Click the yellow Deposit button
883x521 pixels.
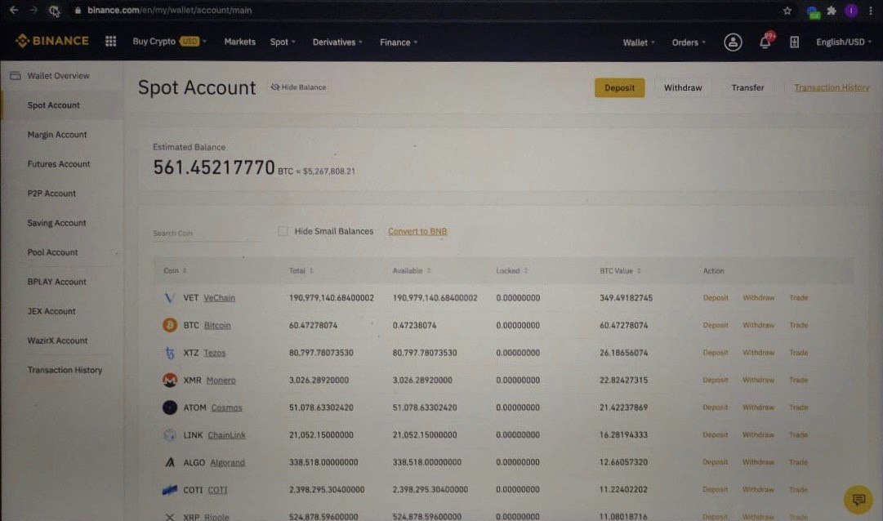[619, 87]
